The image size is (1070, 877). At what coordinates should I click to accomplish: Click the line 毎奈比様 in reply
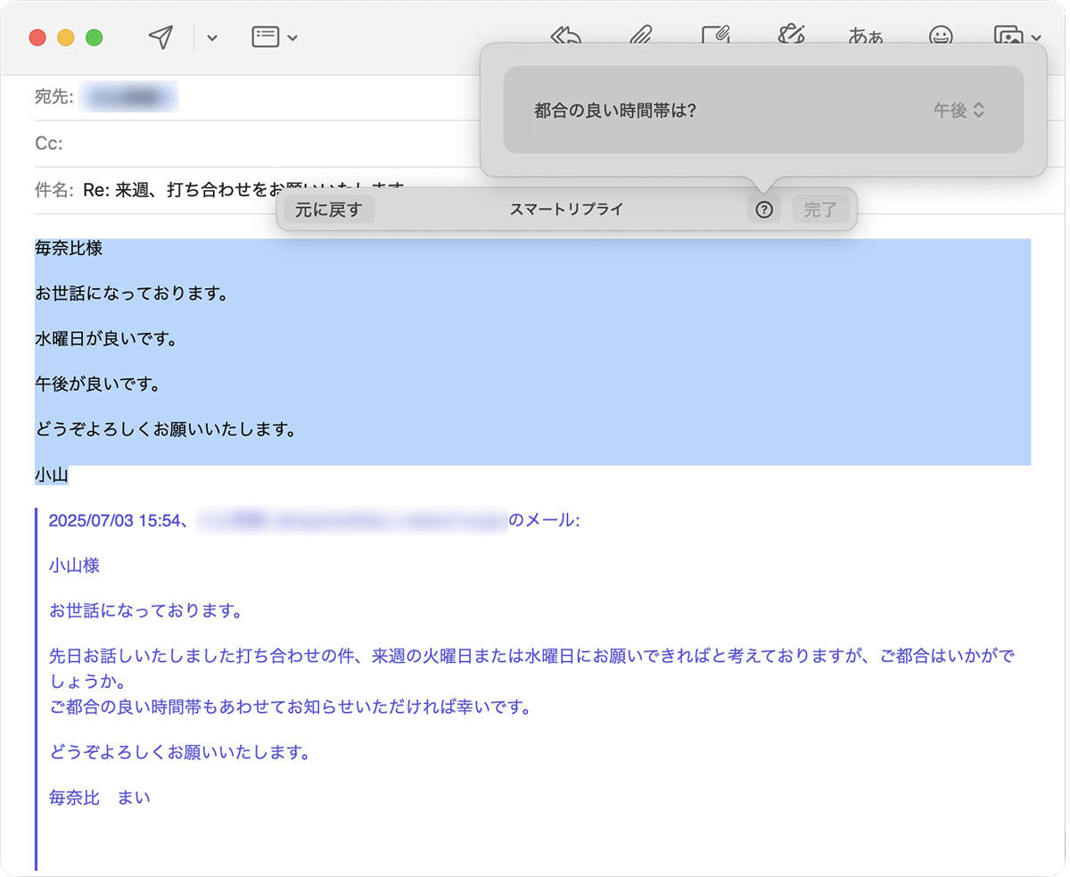tap(69, 248)
